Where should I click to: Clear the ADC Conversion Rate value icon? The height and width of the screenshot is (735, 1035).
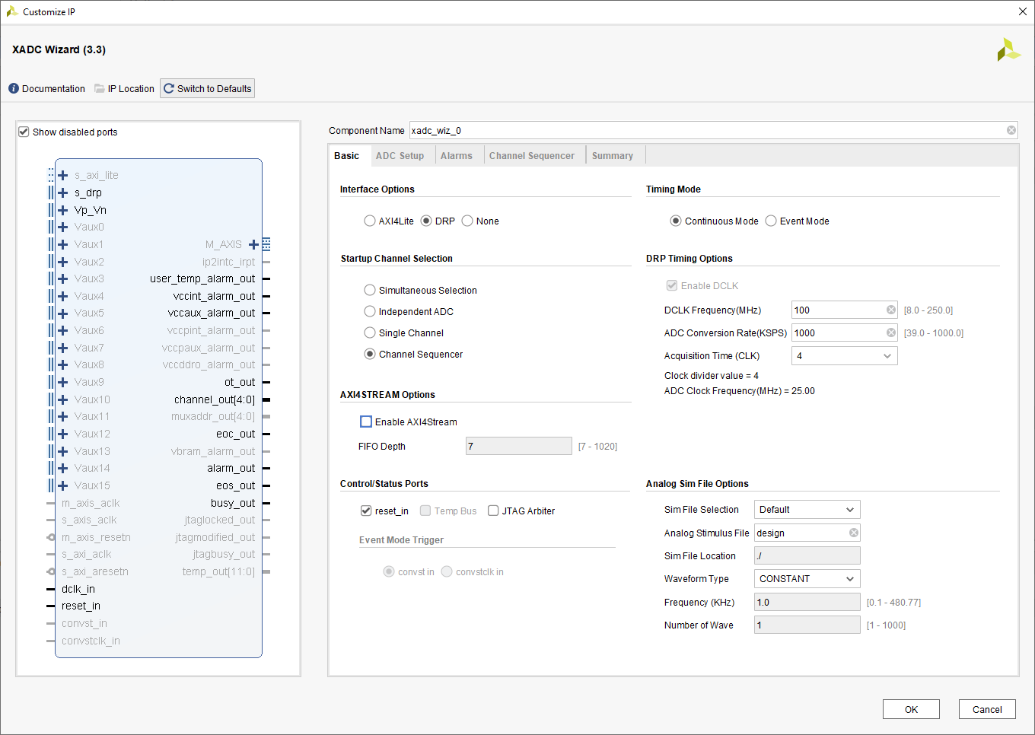(891, 332)
